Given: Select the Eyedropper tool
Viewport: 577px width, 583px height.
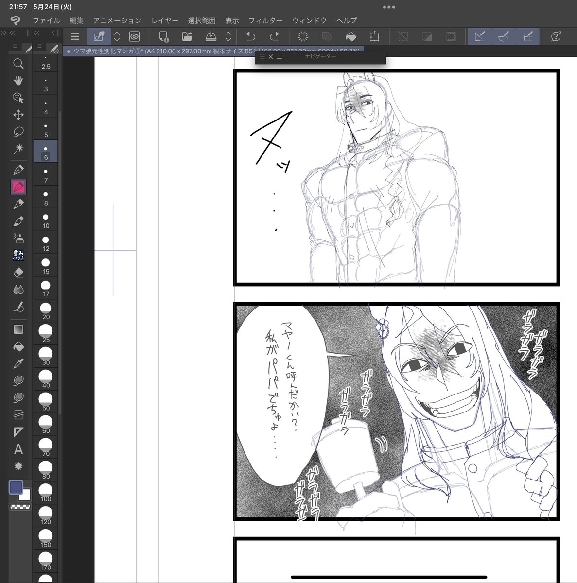Looking at the screenshot, I should [x=18, y=363].
